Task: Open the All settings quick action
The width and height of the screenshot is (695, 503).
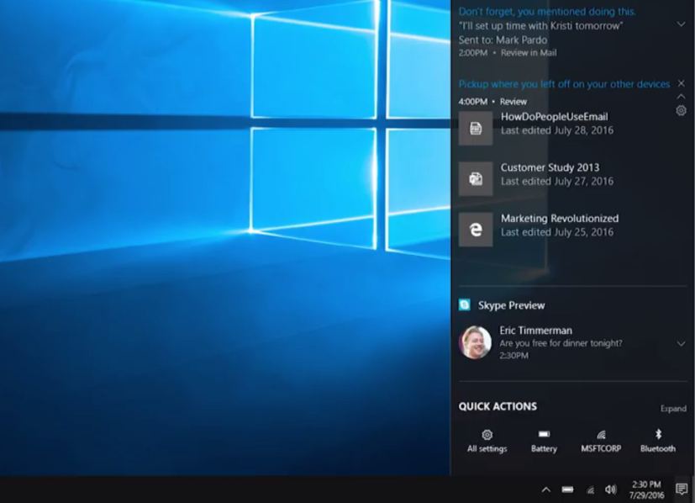Action: tap(487, 440)
